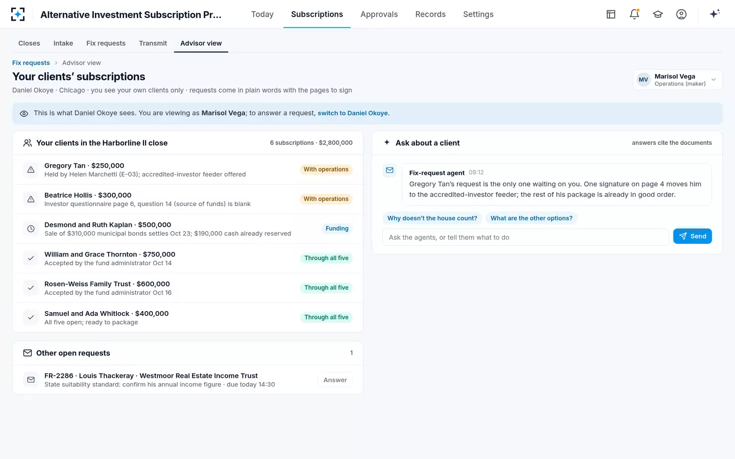This screenshot has height=459, width=735.
Task: Click Through all five badge on Whitlock row
Action: click(x=326, y=317)
